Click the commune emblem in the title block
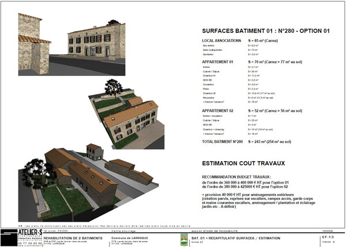Screen dimensions: 346x247 184,237
